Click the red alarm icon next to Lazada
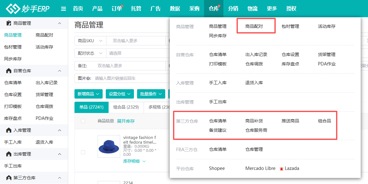This screenshot has height=184, width=368. coord(282,169)
